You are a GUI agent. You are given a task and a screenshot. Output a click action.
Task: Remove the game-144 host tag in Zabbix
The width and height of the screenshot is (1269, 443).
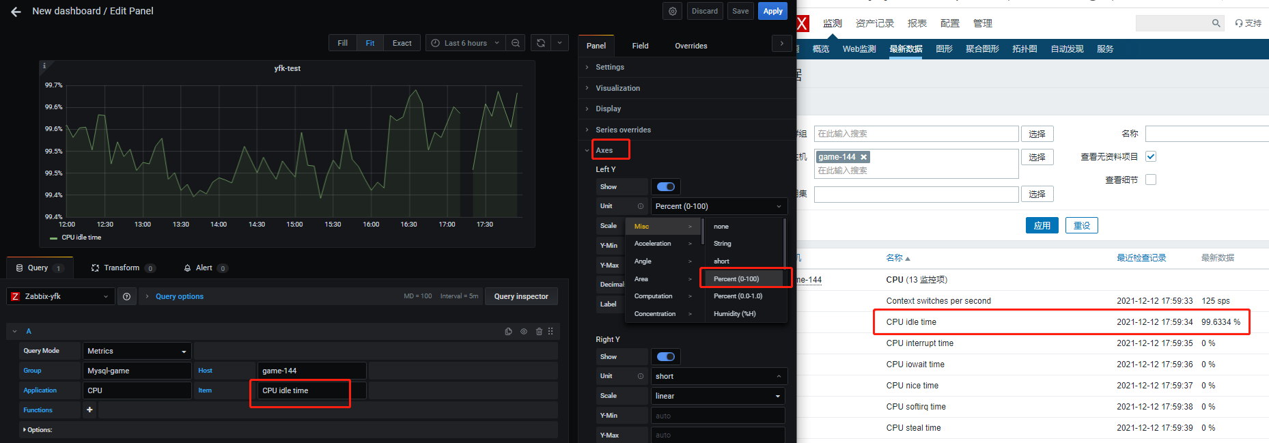(x=863, y=157)
